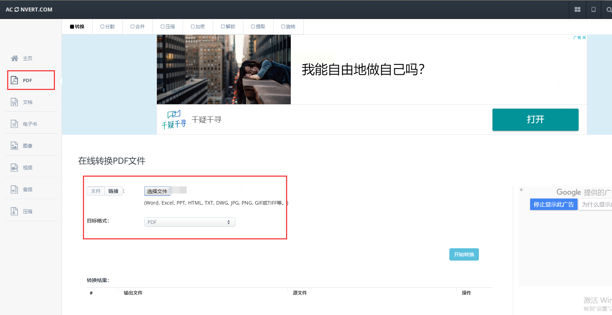
Task: Open the 文档 document converter in sidebar
Action: (31, 102)
